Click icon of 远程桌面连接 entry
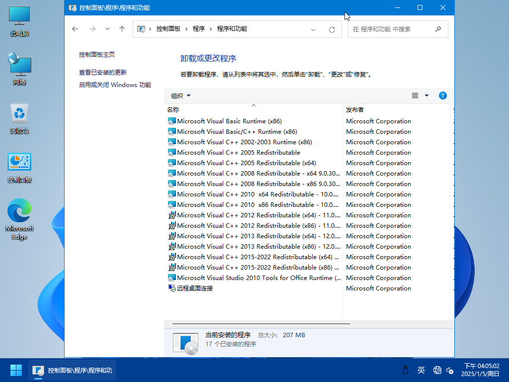Screen dimensions: 509x382 click(x=171, y=288)
